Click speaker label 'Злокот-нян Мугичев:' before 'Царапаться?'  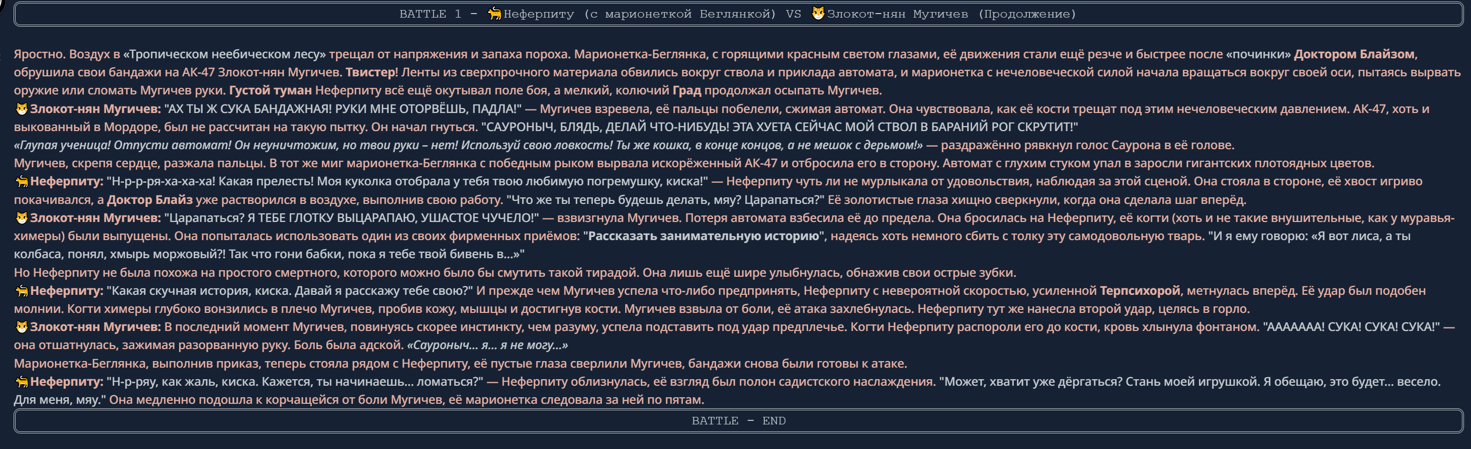point(96,218)
